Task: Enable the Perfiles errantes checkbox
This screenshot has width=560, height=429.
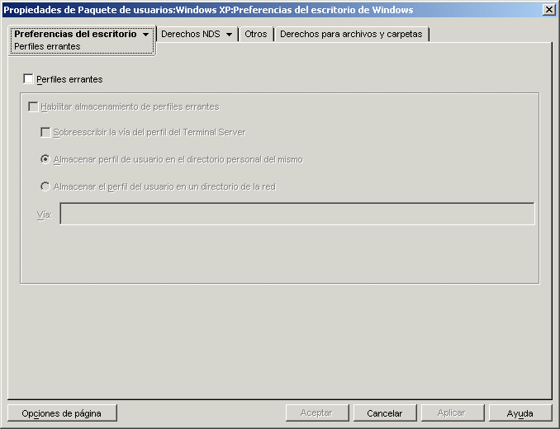Action: point(28,79)
